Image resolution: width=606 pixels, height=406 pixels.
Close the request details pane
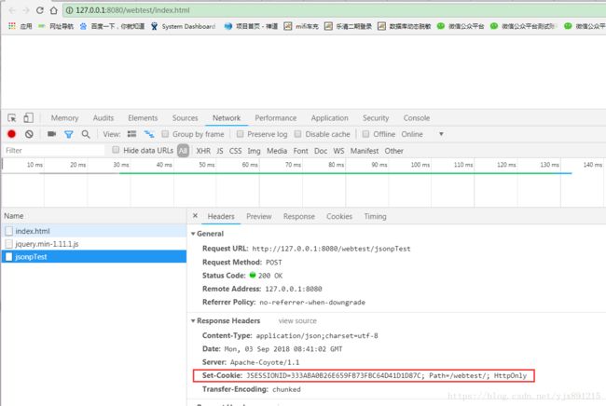(x=195, y=216)
